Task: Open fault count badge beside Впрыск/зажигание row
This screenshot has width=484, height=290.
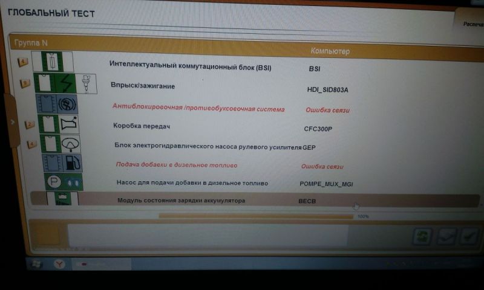Action: (25, 83)
